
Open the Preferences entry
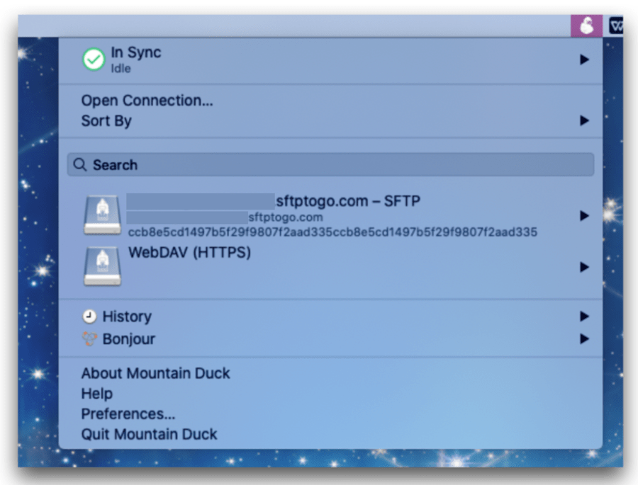pos(128,413)
